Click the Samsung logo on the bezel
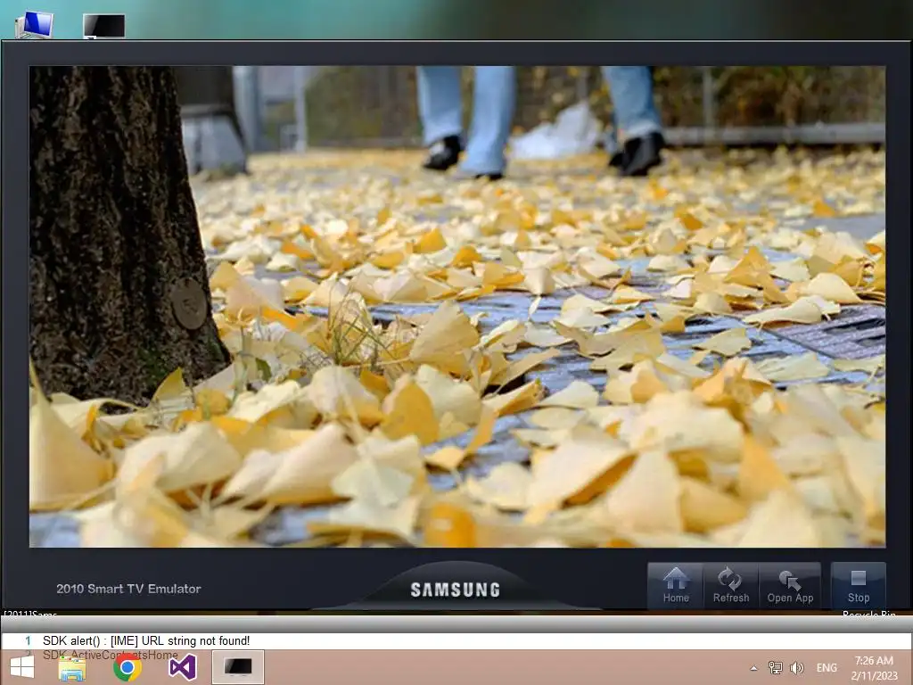The width and height of the screenshot is (913, 685). coord(456,590)
